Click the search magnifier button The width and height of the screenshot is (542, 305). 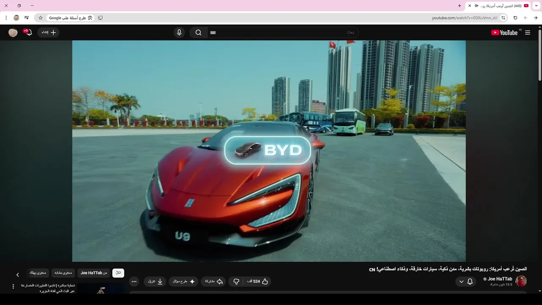point(198,33)
